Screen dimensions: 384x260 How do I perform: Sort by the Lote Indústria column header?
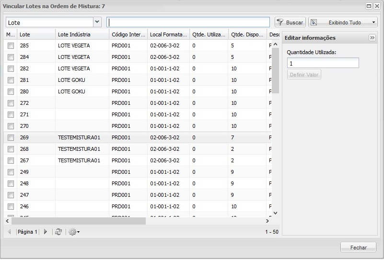pyautogui.click(x=82, y=34)
